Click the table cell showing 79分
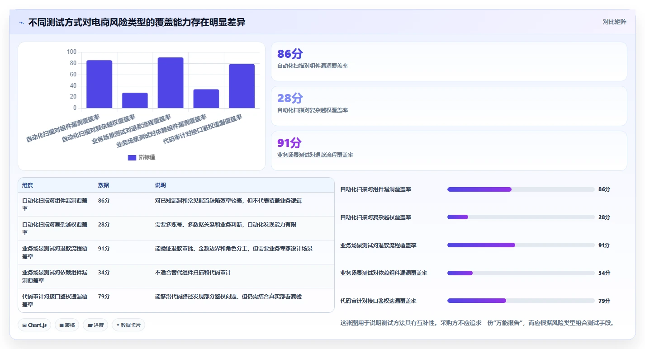 pyautogui.click(x=104, y=297)
